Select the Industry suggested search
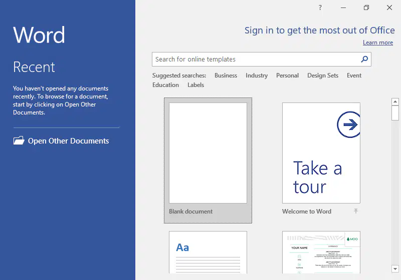This screenshot has height=280, width=401. point(257,75)
